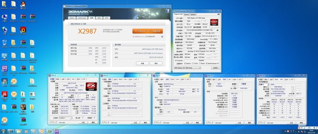Open the Tencent QQ penguin desktop shortcut
The width and height of the screenshot is (318, 134).
[23, 5]
